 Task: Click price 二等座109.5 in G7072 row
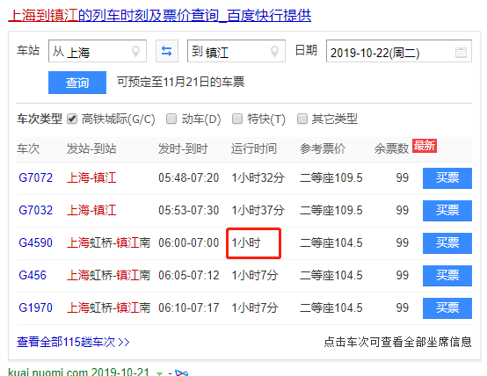(x=331, y=178)
